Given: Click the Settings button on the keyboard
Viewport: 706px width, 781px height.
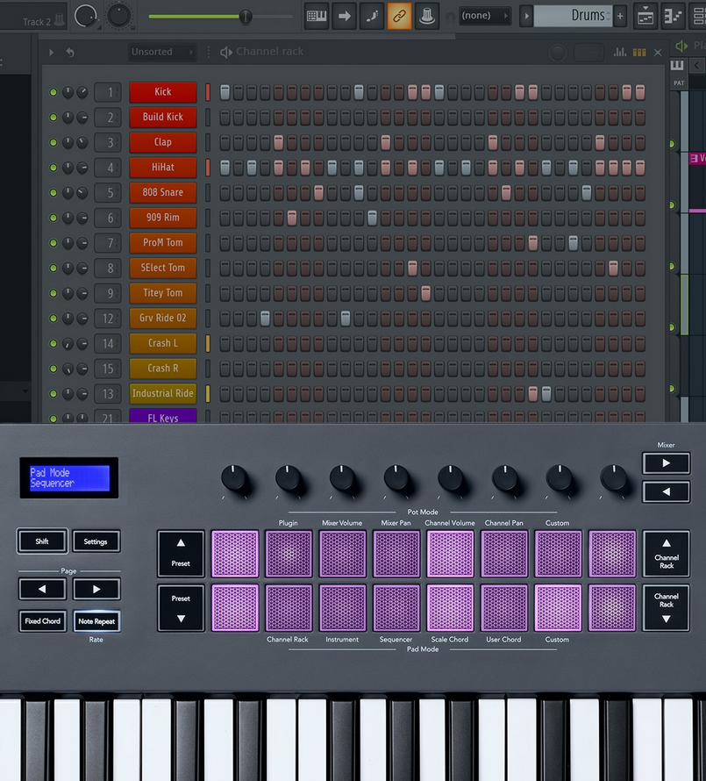Looking at the screenshot, I should click(96, 541).
